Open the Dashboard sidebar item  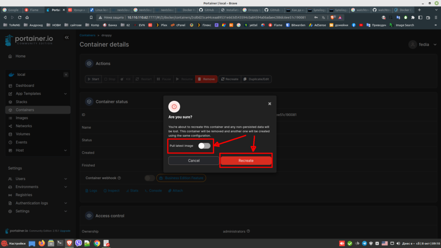(x=25, y=86)
